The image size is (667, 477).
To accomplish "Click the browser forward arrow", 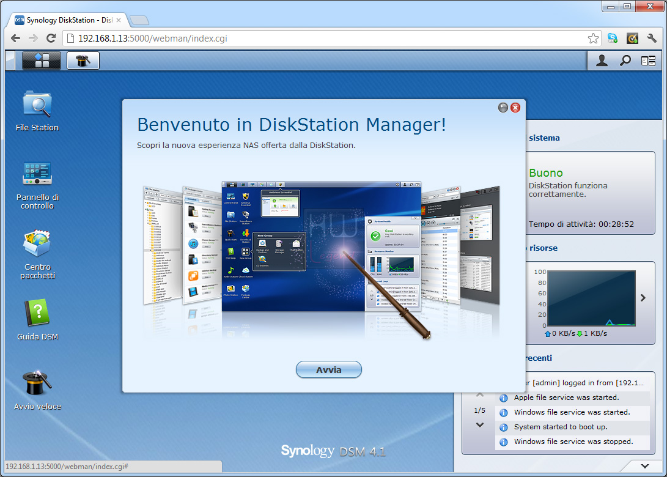I will [33, 39].
